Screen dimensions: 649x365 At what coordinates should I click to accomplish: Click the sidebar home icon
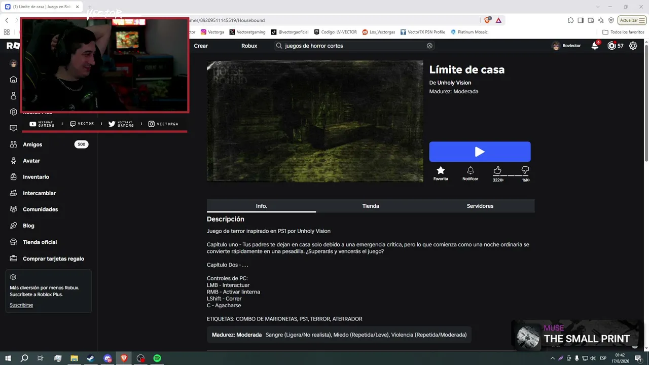pos(14,80)
